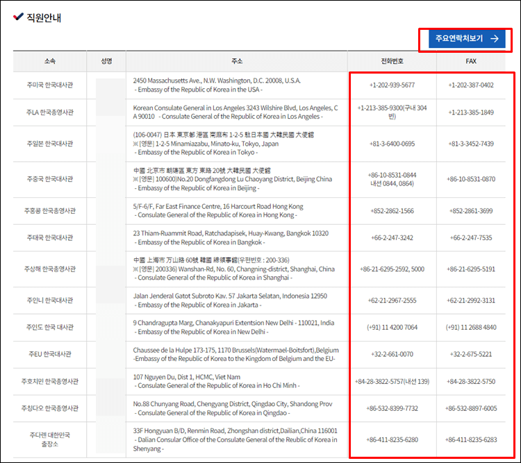The width and height of the screenshot is (521, 463).
Task: Click the 성명 column header
Action: point(106,61)
